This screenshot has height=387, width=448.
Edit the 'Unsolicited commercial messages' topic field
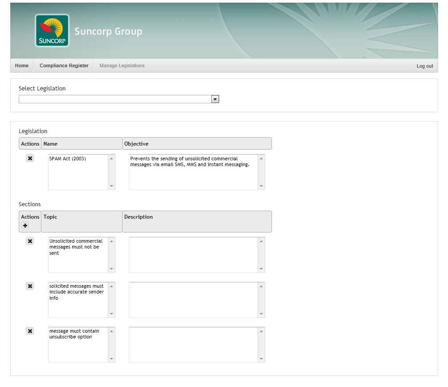[x=78, y=255]
